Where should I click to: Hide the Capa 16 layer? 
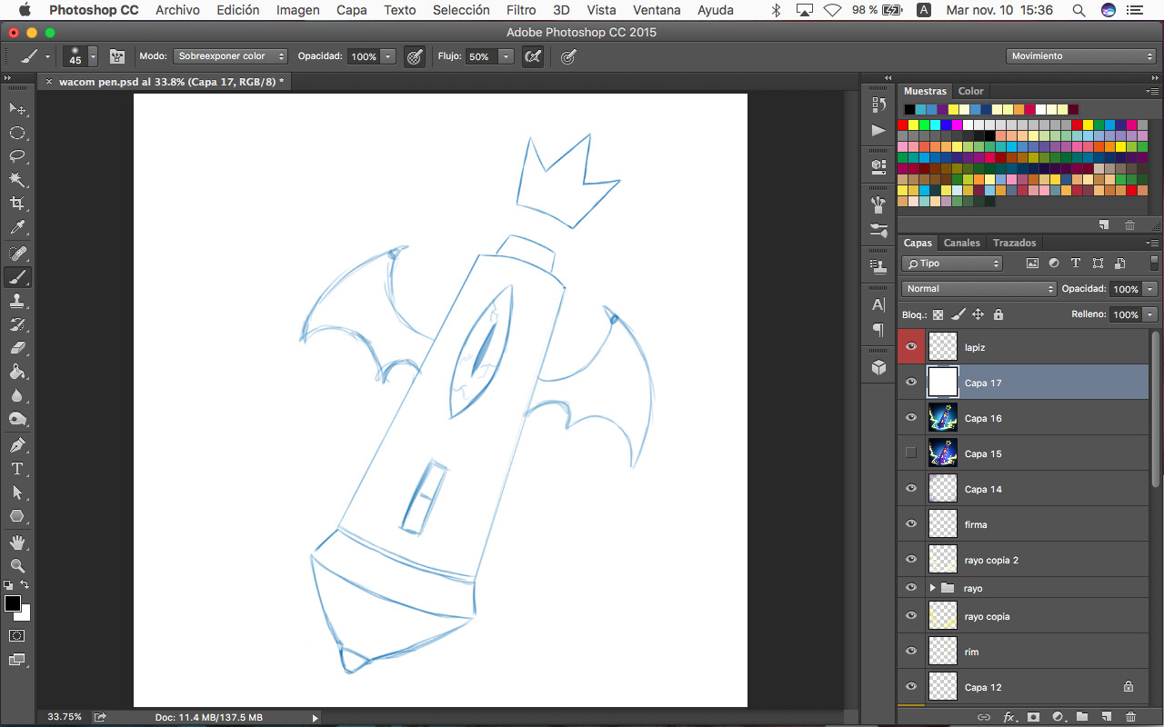coord(911,418)
